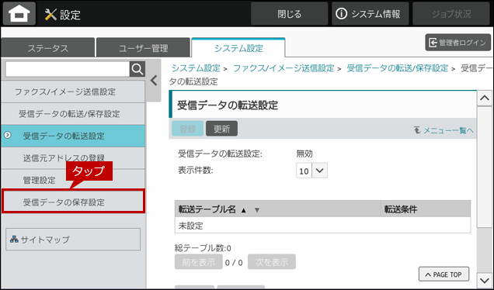Viewport: 494px width, 290px height.
Task: Open システム情報 info button
Action: coord(370,13)
